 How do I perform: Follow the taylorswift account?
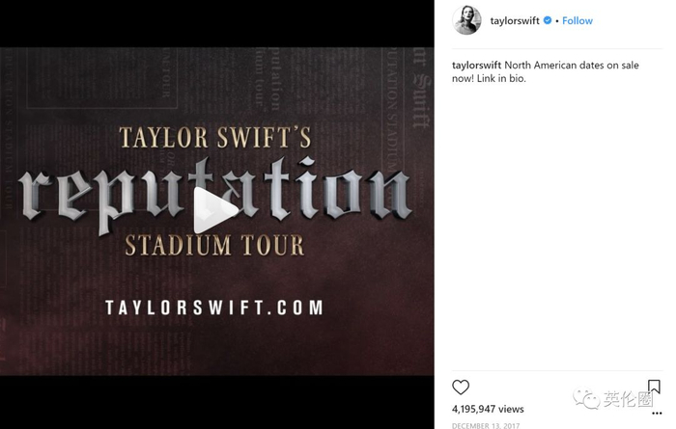point(577,20)
